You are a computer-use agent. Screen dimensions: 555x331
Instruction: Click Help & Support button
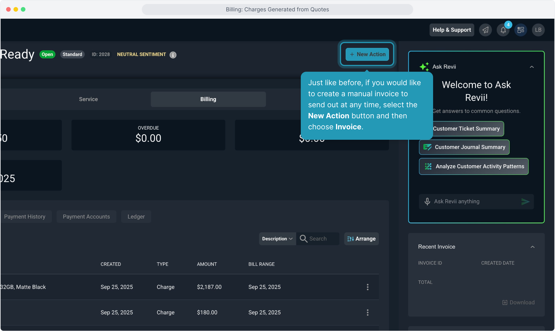tap(451, 30)
